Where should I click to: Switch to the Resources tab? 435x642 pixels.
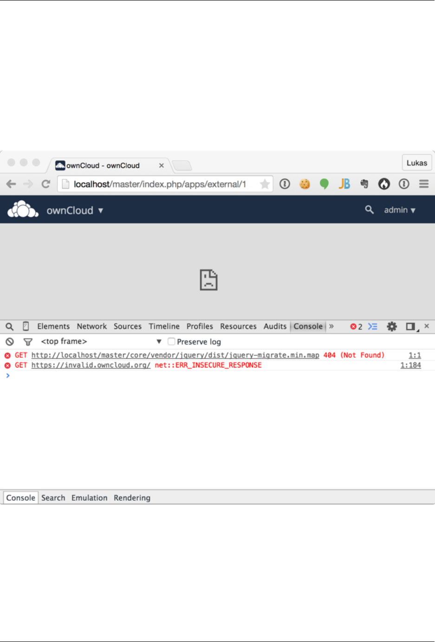[x=238, y=327]
